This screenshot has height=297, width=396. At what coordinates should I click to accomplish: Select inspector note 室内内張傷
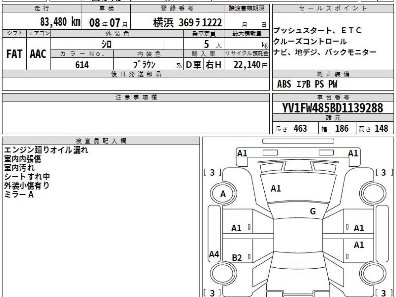tap(22, 159)
